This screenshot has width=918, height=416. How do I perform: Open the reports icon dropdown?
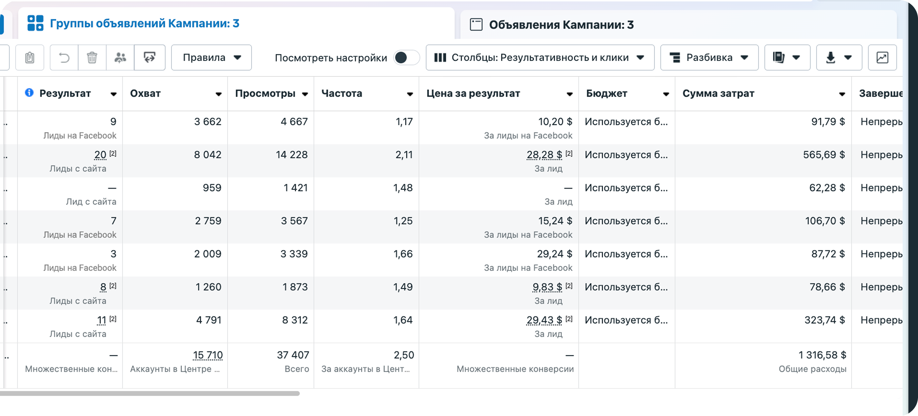(x=787, y=57)
